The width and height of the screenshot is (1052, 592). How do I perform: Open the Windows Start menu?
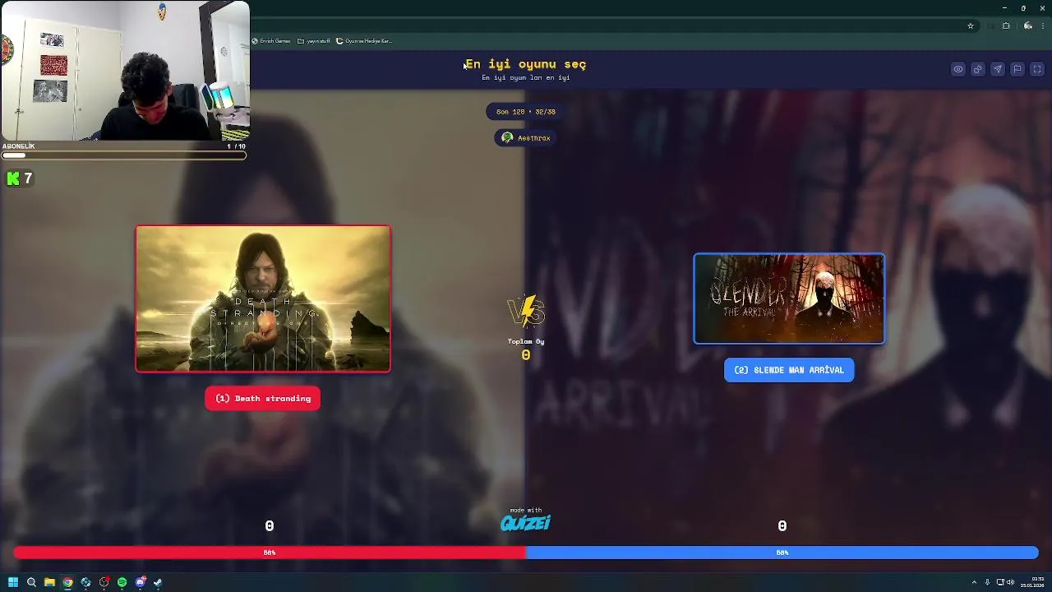12,582
